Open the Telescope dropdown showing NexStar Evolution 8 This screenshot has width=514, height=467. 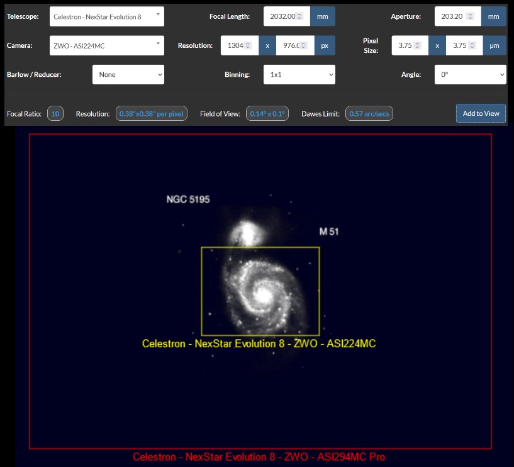(106, 16)
